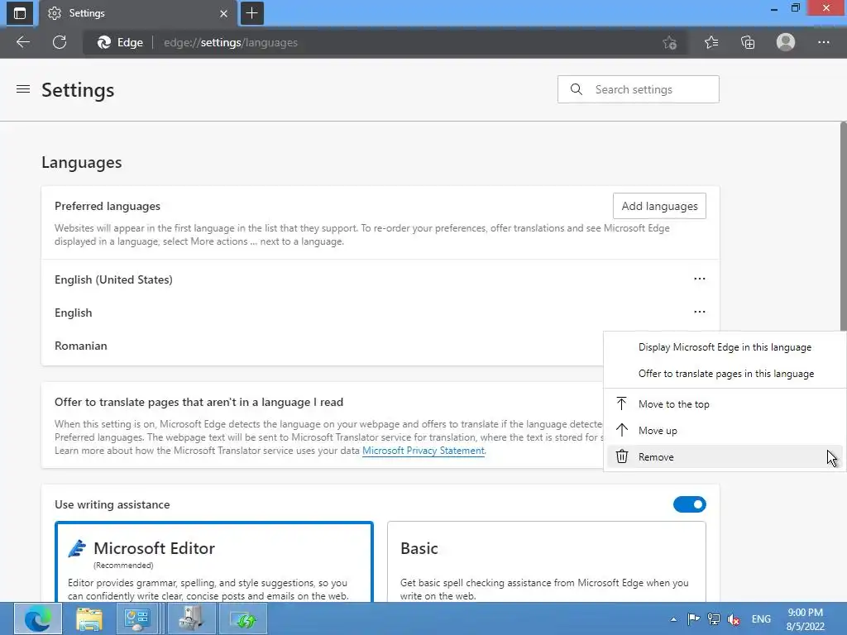Click the ENG input language indicator
The height and width of the screenshot is (635, 847).
click(761, 619)
